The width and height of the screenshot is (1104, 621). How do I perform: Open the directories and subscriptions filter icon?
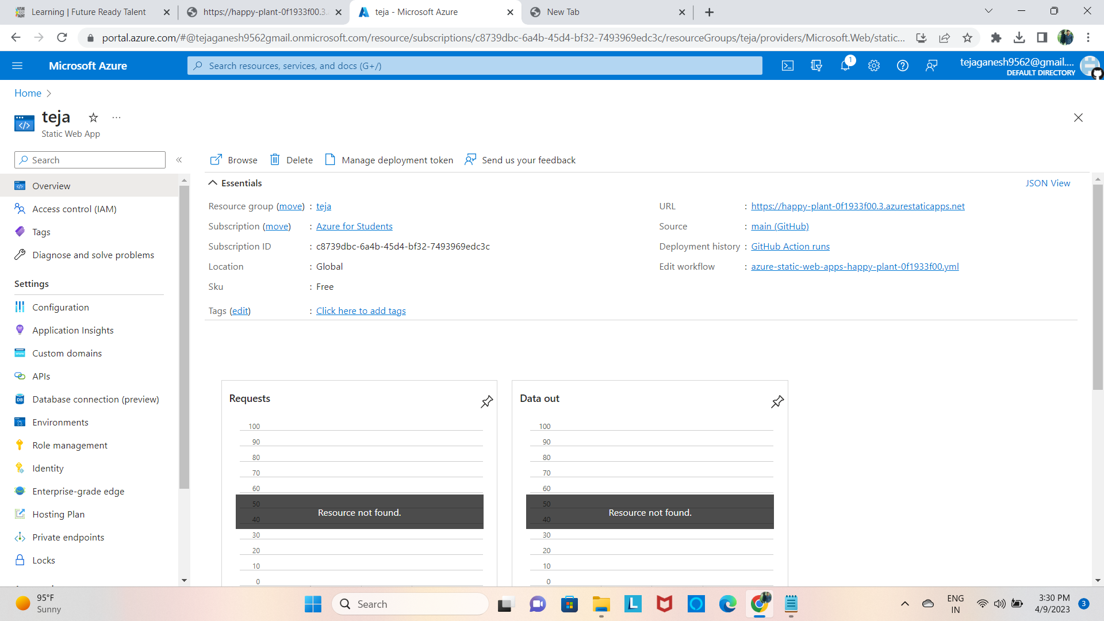coord(816,66)
